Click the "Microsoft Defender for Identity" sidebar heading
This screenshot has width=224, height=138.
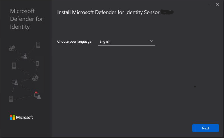26,19
